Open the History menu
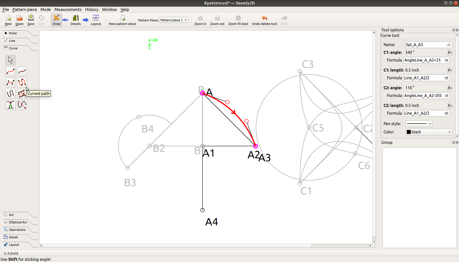This screenshot has width=459, height=262. tap(92, 9)
